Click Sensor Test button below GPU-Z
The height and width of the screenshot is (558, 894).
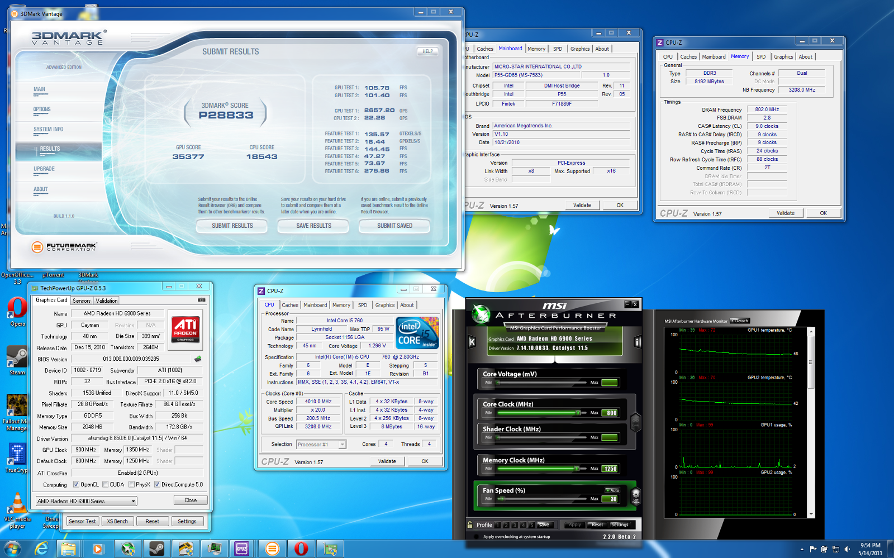(x=83, y=521)
